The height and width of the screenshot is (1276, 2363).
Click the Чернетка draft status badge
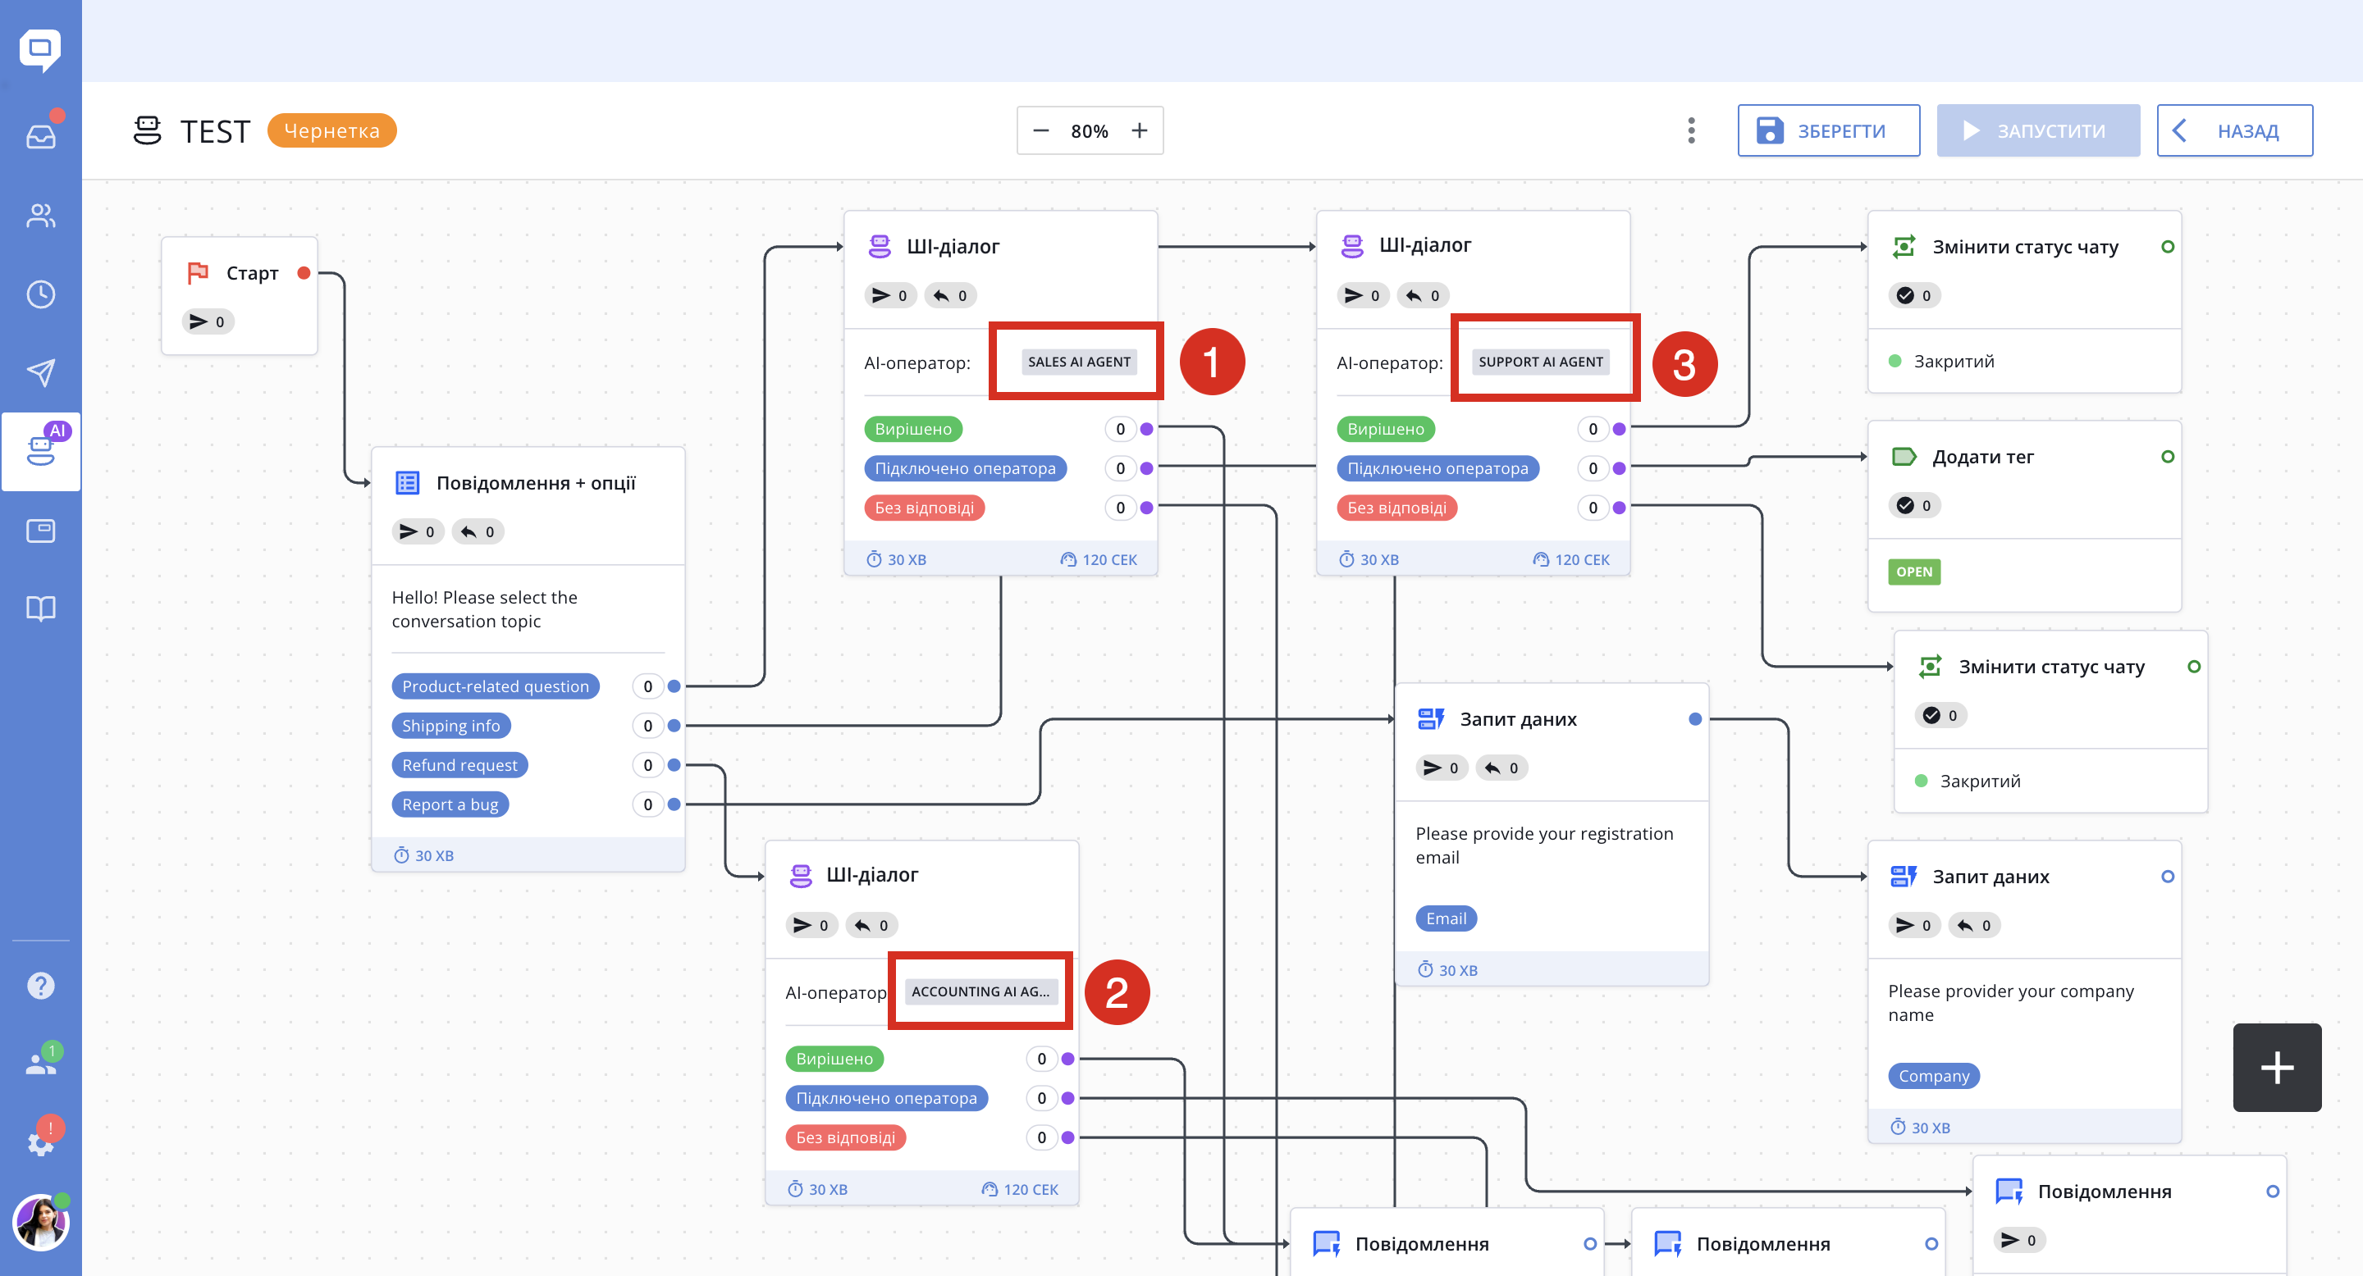tap(332, 131)
